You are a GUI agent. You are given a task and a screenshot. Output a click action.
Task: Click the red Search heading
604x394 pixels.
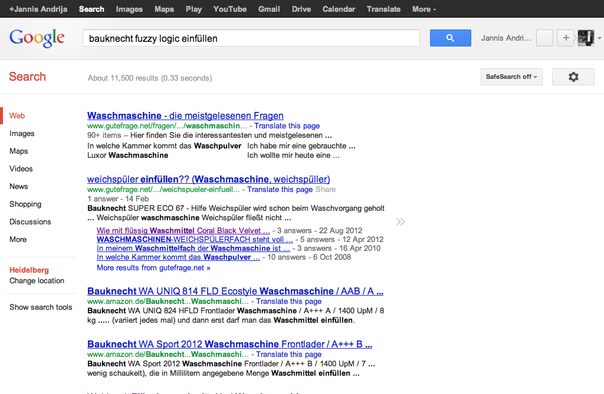coord(27,77)
